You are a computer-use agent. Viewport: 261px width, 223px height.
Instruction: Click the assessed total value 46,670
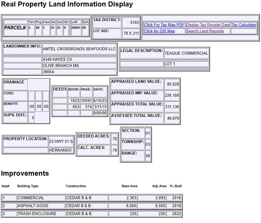173,118
